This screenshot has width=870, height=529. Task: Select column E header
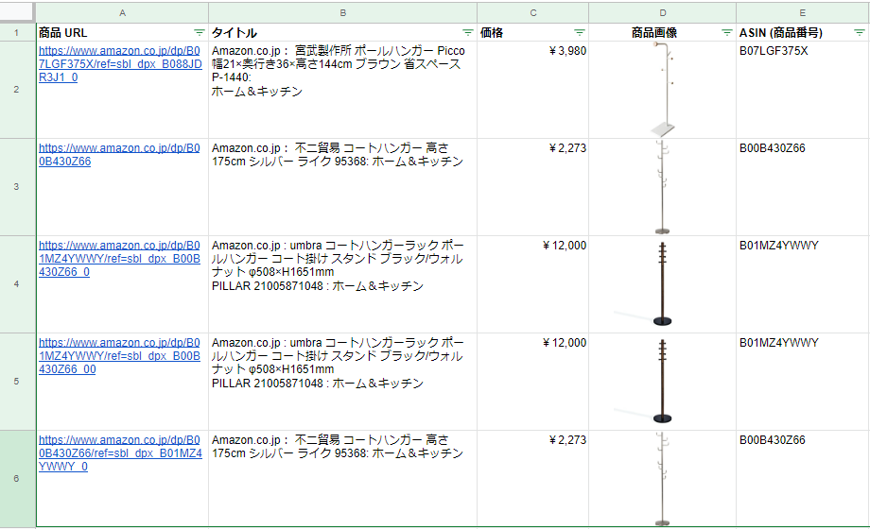pyautogui.click(x=802, y=13)
